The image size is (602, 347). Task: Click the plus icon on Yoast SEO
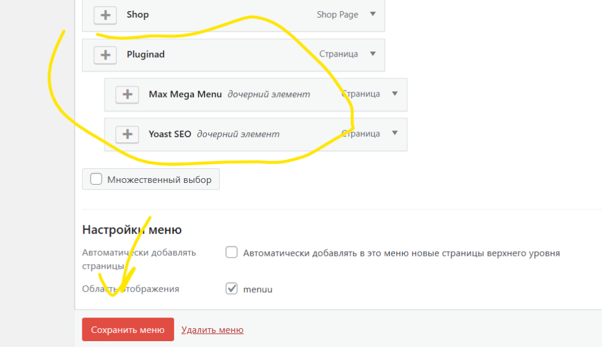127,134
